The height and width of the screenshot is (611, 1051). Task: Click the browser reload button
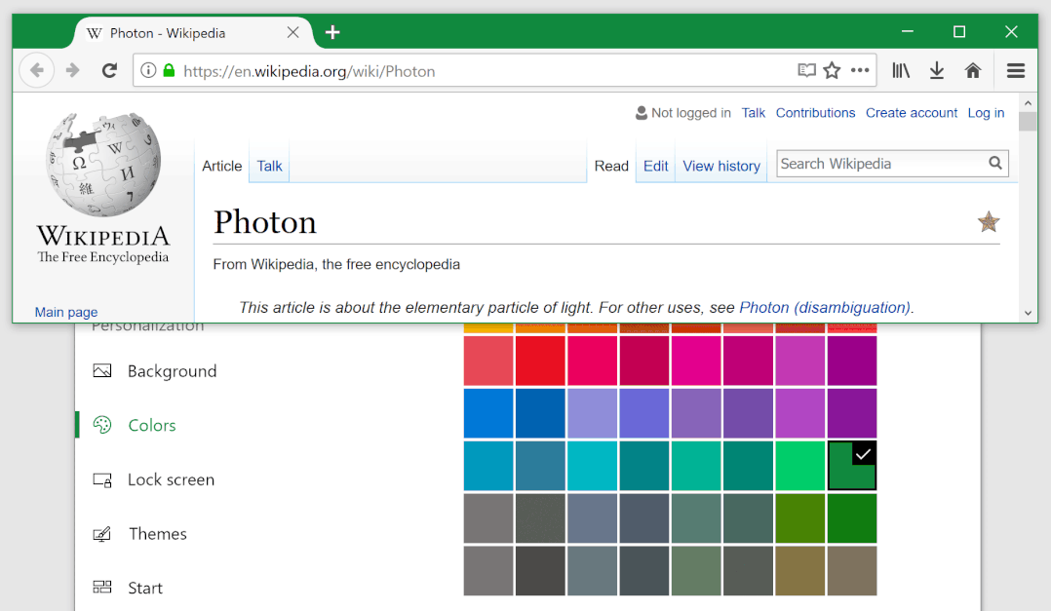[x=109, y=70]
